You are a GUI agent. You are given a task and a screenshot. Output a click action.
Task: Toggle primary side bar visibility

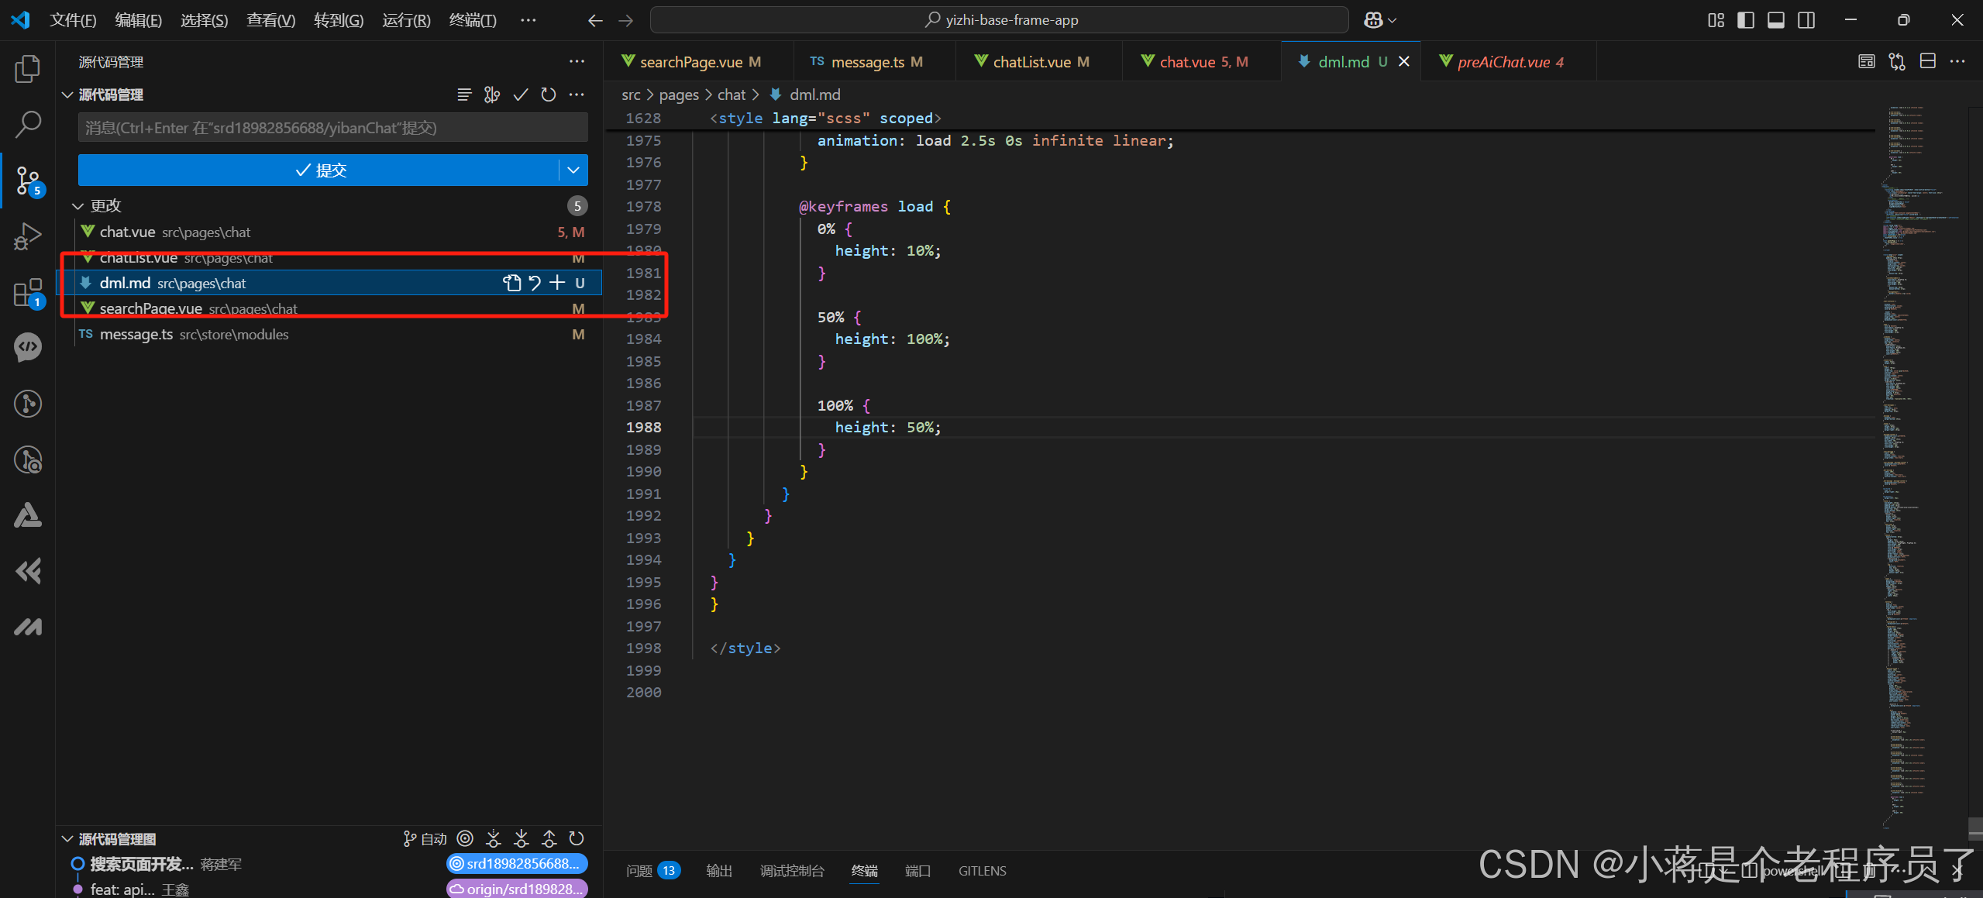1746,20
